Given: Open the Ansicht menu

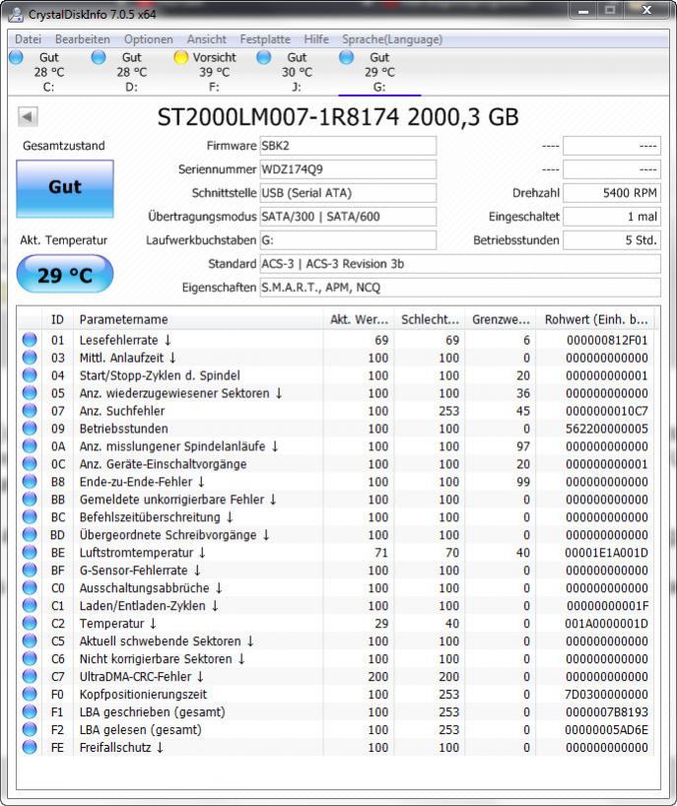Looking at the screenshot, I should coord(206,39).
